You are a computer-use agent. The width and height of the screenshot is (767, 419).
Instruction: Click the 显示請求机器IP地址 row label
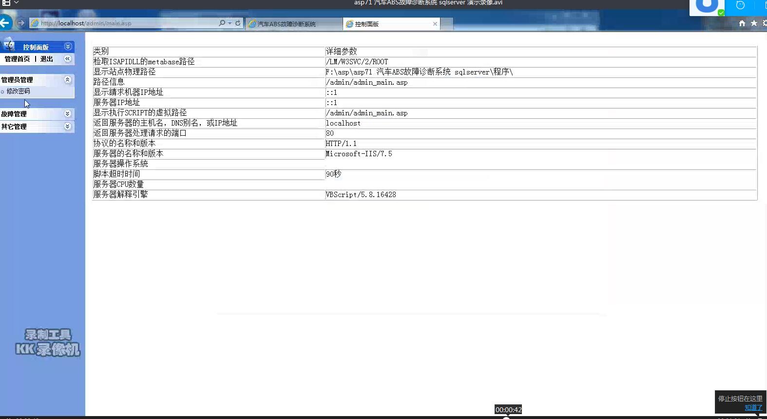point(128,92)
